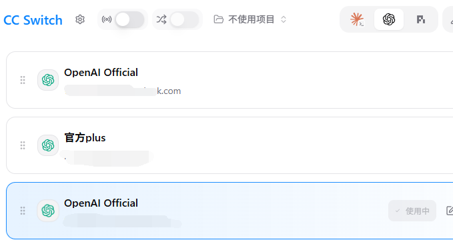453x244 pixels.
Task: Open the 不使用项目 project dropdown
Action: (x=250, y=19)
